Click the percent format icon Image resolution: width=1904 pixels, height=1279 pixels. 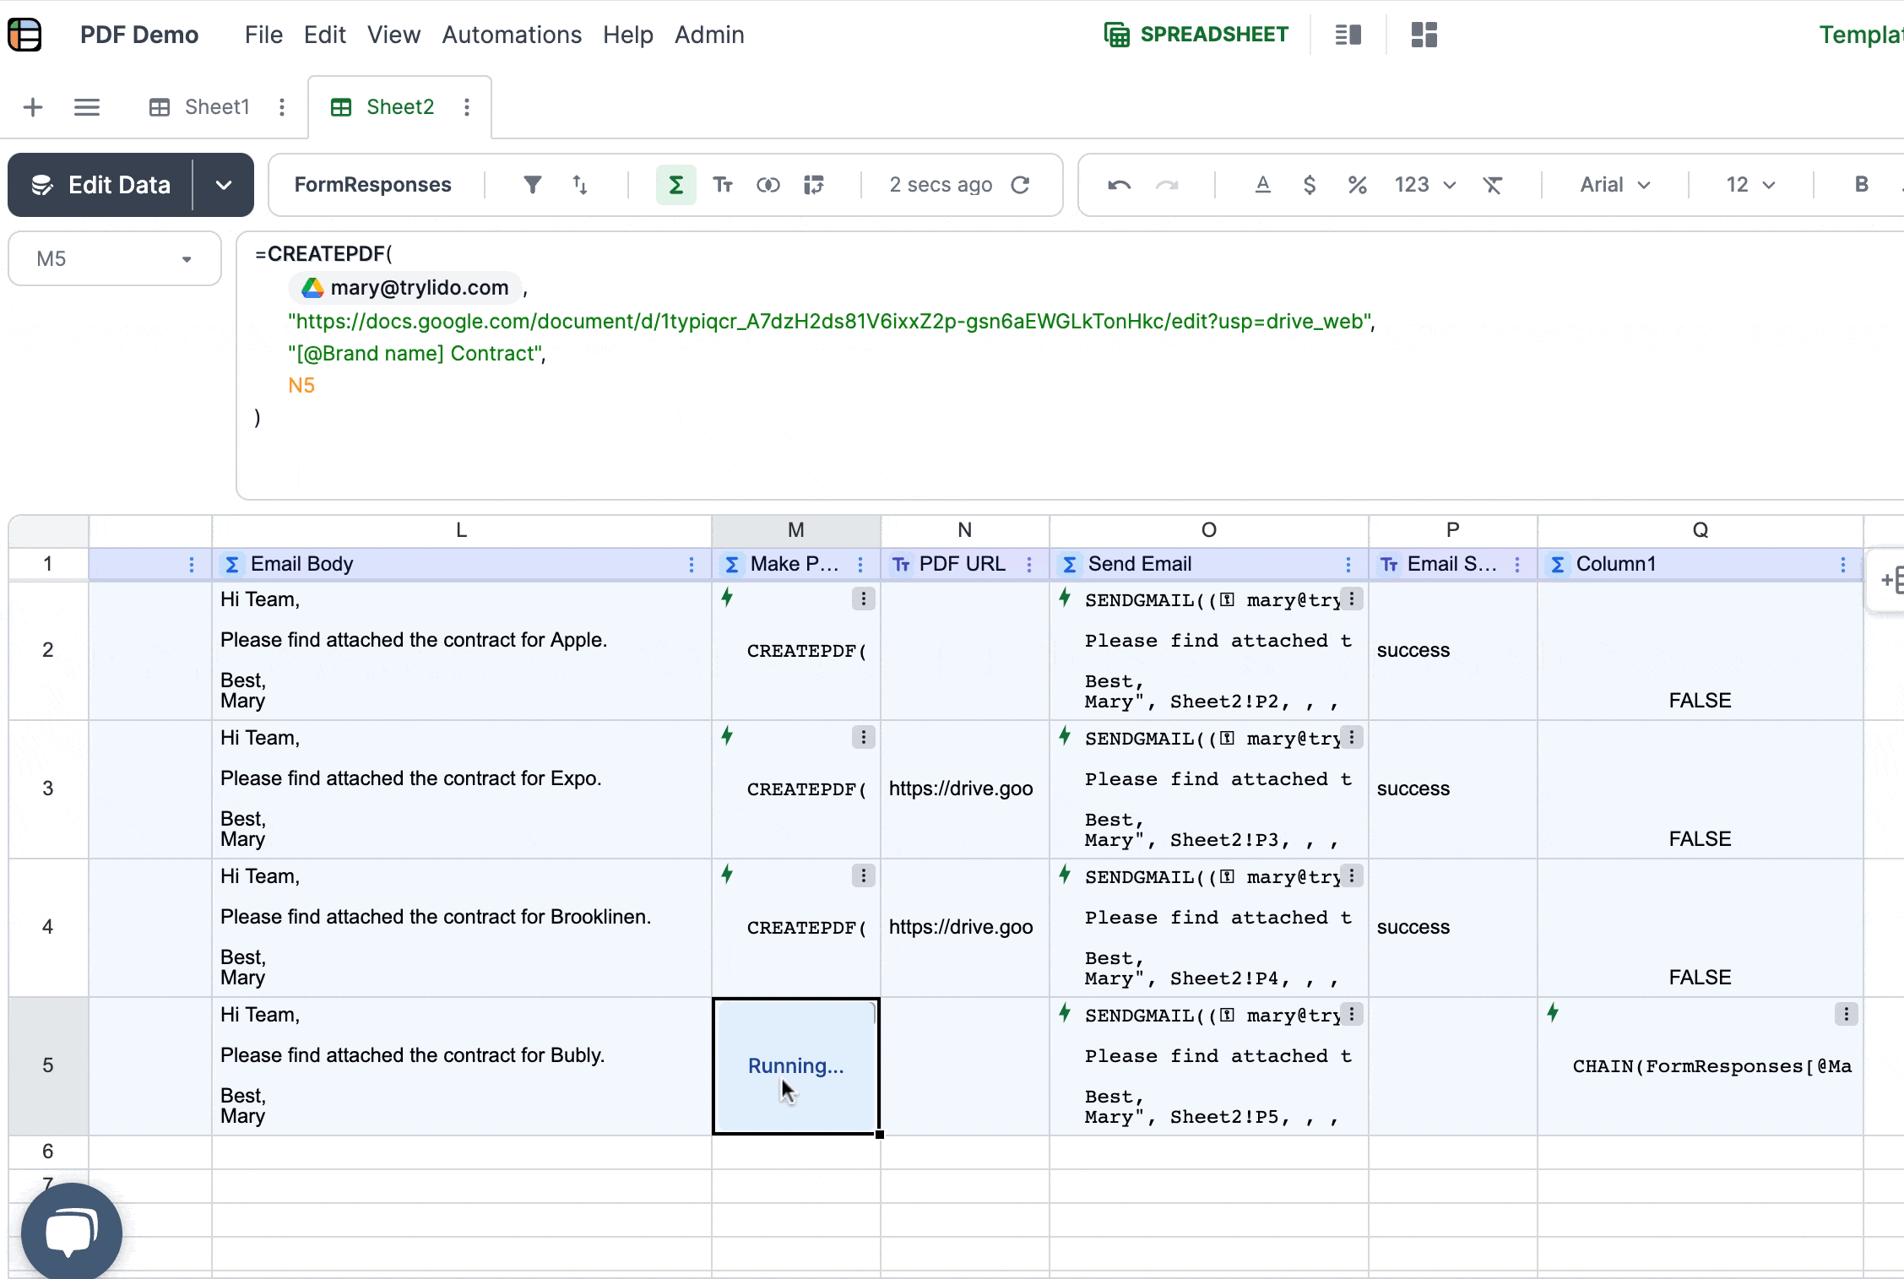[1357, 185]
